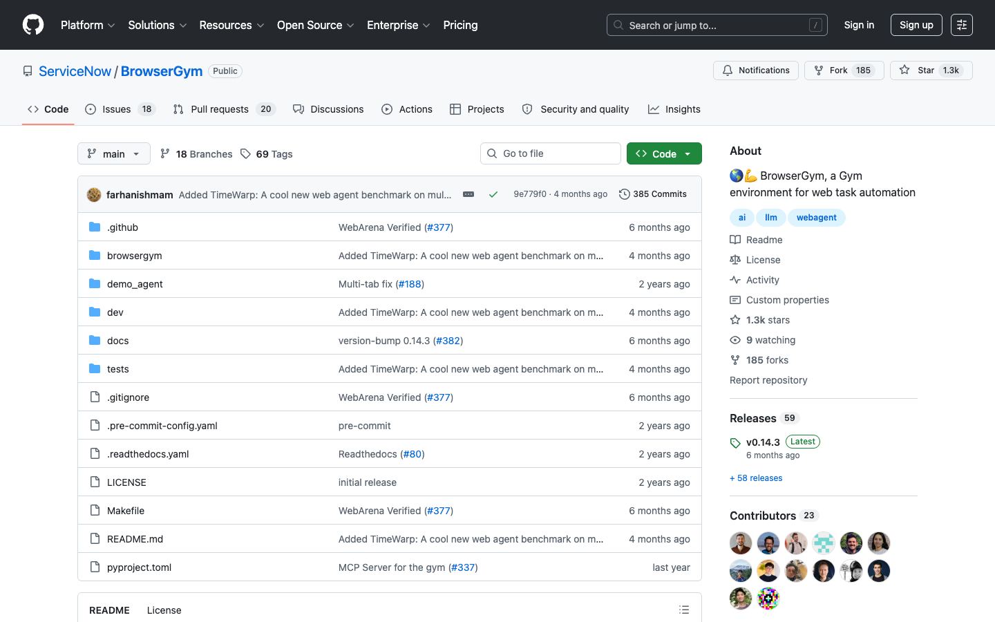This screenshot has width=995, height=622.
Task: Open the Discussions tab
Action: (328, 109)
